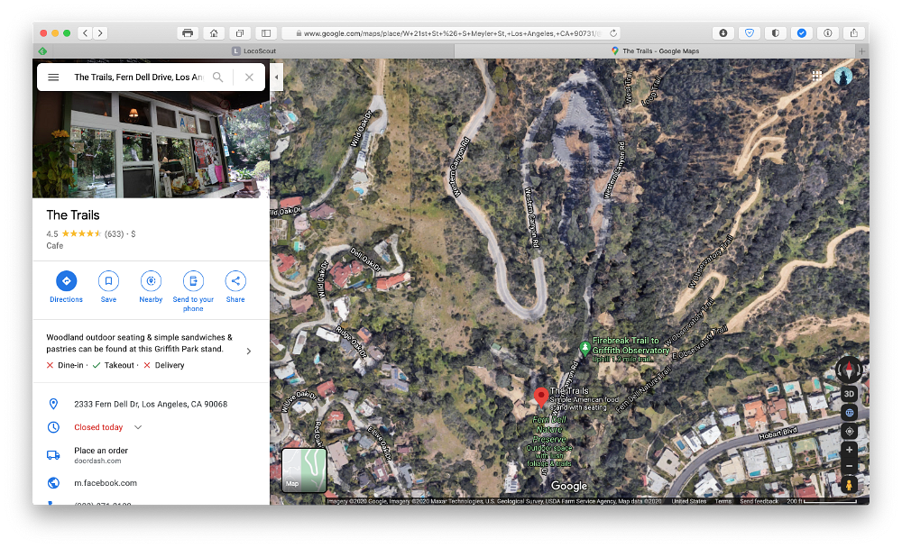This screenshot has width=902, height=548.
Task: Click the compass control
Action: click(849, 370)
